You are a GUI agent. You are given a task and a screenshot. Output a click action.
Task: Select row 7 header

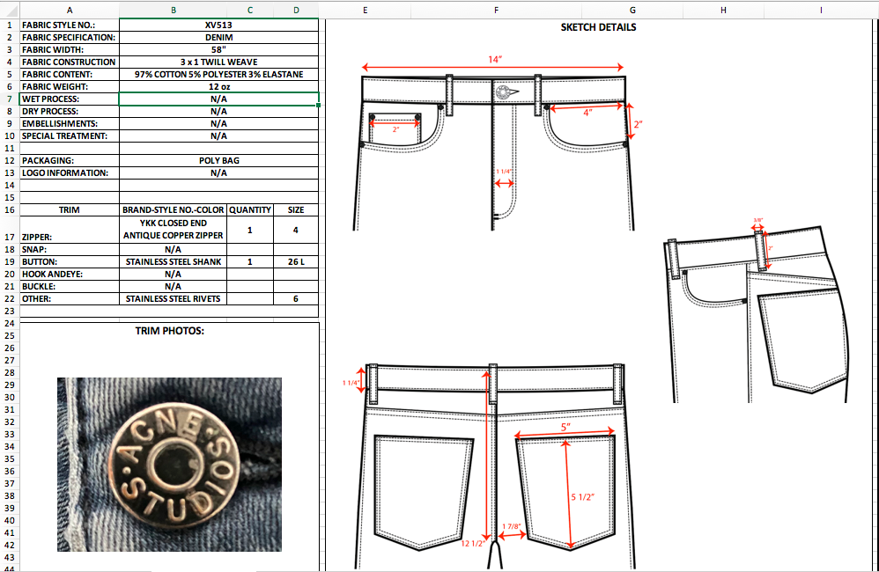[x=10, y=99]
